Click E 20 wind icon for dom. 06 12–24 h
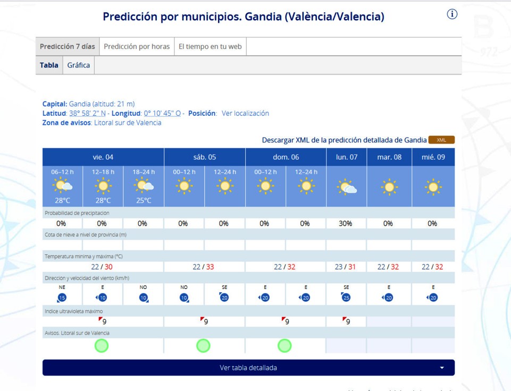Image resolution: width=511 pixels, height=391 pixels. point(305,297)
